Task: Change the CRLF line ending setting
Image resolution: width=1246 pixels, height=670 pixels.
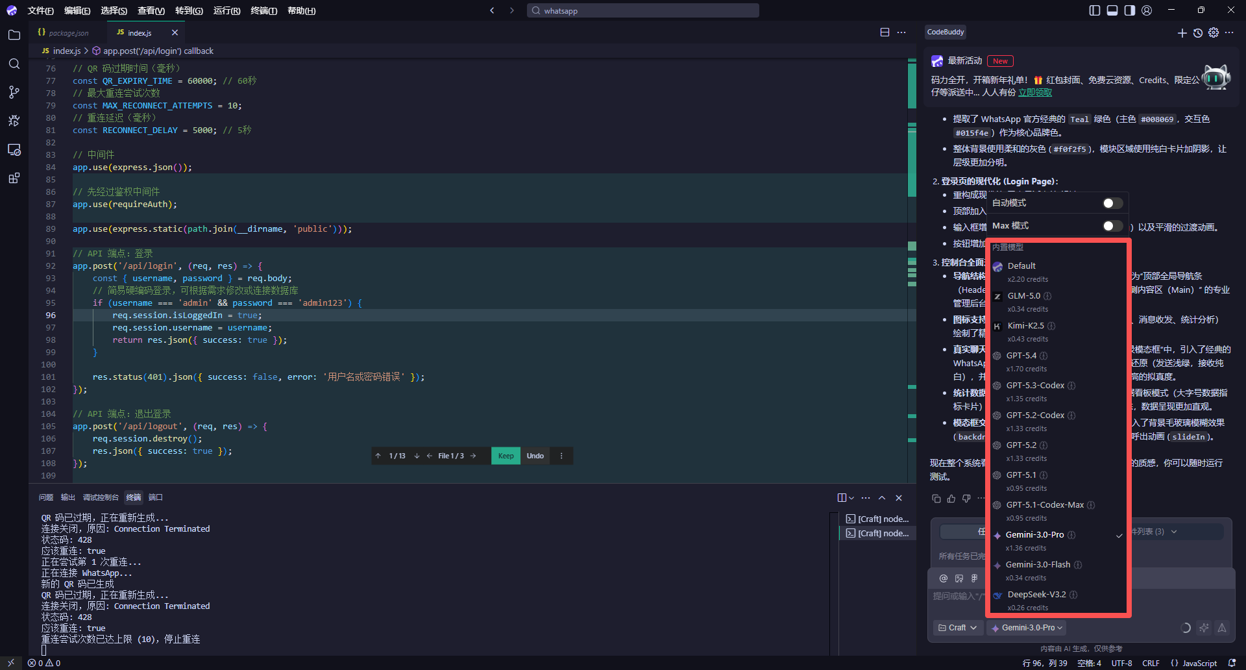Action: (x=1151, y=664)
